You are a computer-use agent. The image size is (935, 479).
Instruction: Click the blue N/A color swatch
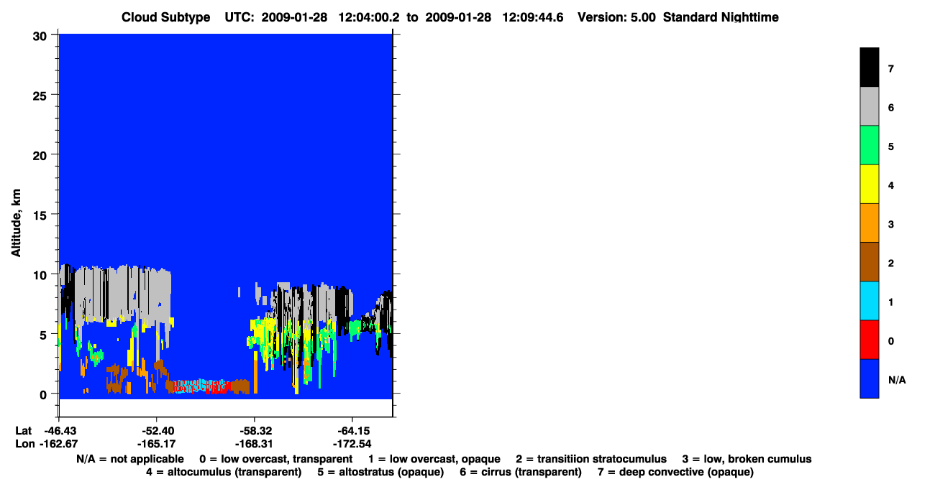(869, 378)
